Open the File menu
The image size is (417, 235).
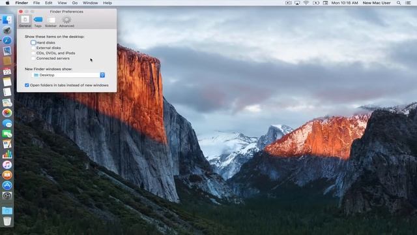36,3
